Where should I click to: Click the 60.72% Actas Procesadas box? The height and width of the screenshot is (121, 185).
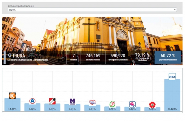click(x=168, y=57)
